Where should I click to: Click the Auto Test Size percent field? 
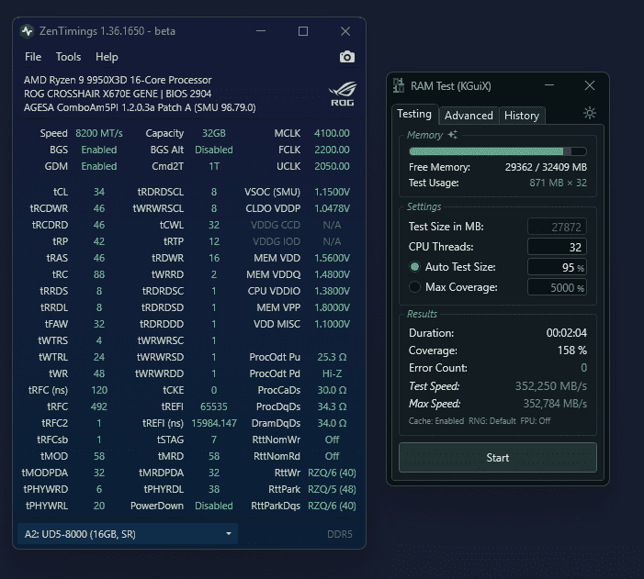[557, 267]
